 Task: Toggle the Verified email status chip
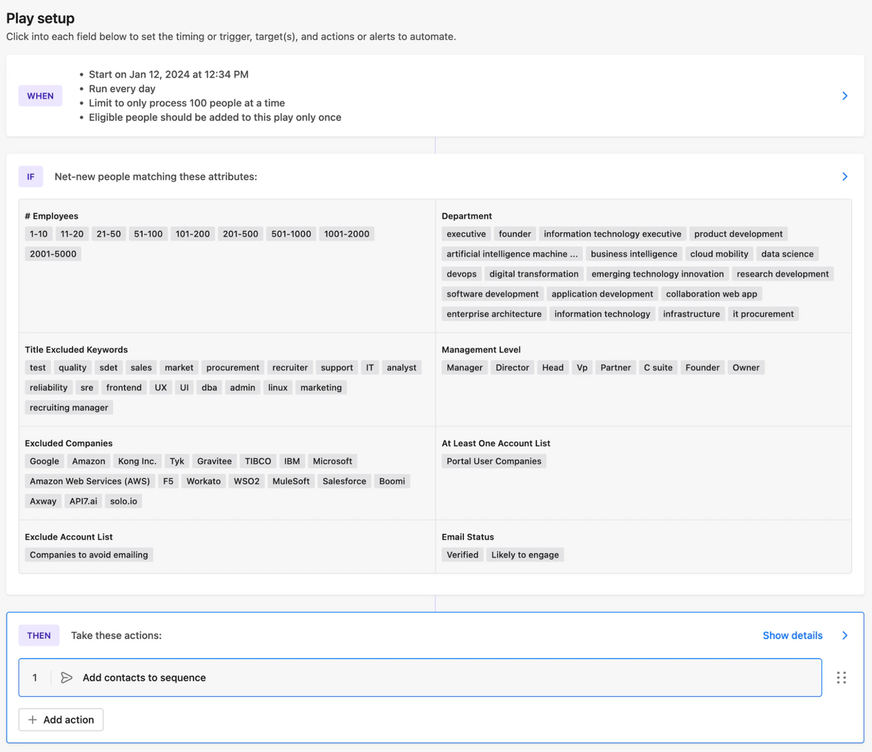tap(462, 554)
